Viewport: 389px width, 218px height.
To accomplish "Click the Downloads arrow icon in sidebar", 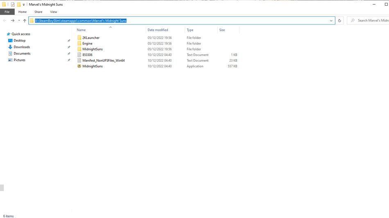I will click(x=10, y=47).
